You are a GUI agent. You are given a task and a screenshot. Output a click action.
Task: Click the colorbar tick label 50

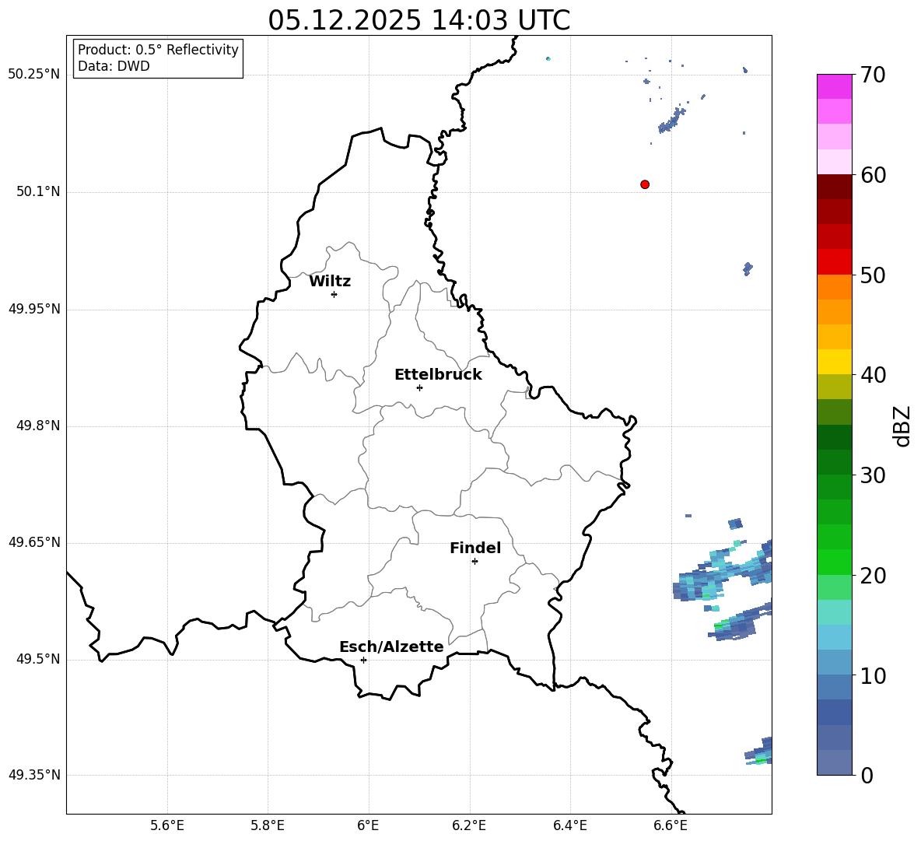[x=873, y=275]
